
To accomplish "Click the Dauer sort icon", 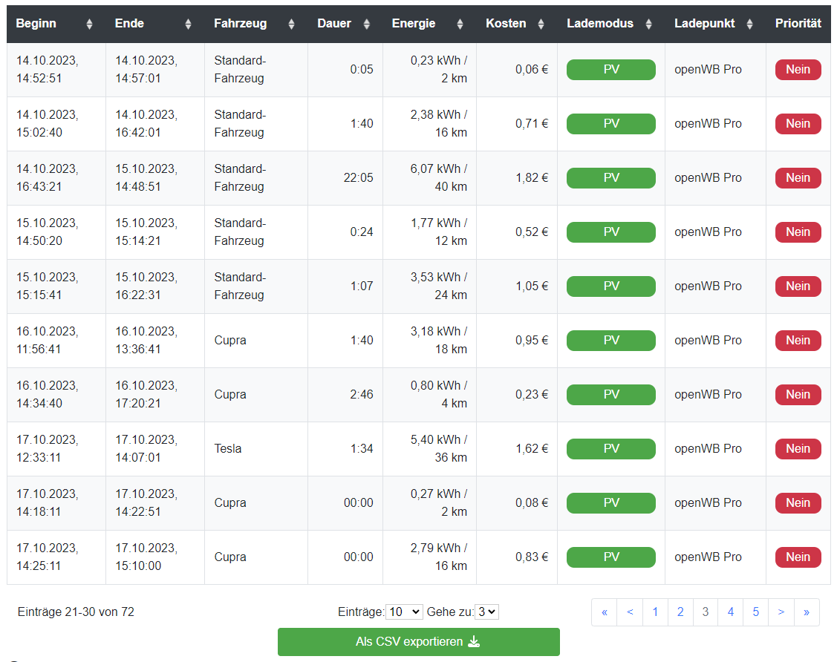I will [x=366, y=24].
